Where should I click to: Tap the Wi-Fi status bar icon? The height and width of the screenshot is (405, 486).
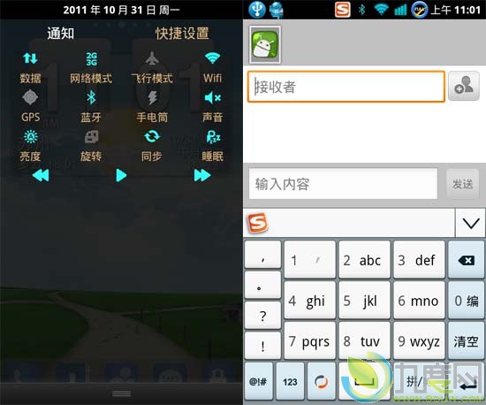point(381,10)
